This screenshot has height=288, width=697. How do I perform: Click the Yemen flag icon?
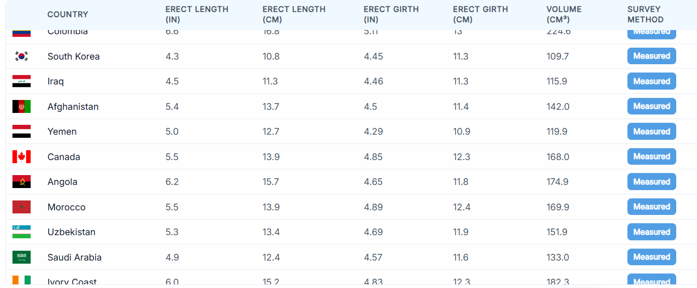(x=21, y=132)
